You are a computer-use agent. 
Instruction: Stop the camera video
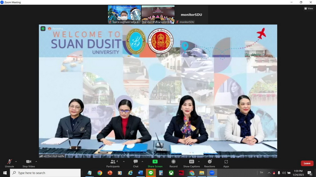point(29,163)
